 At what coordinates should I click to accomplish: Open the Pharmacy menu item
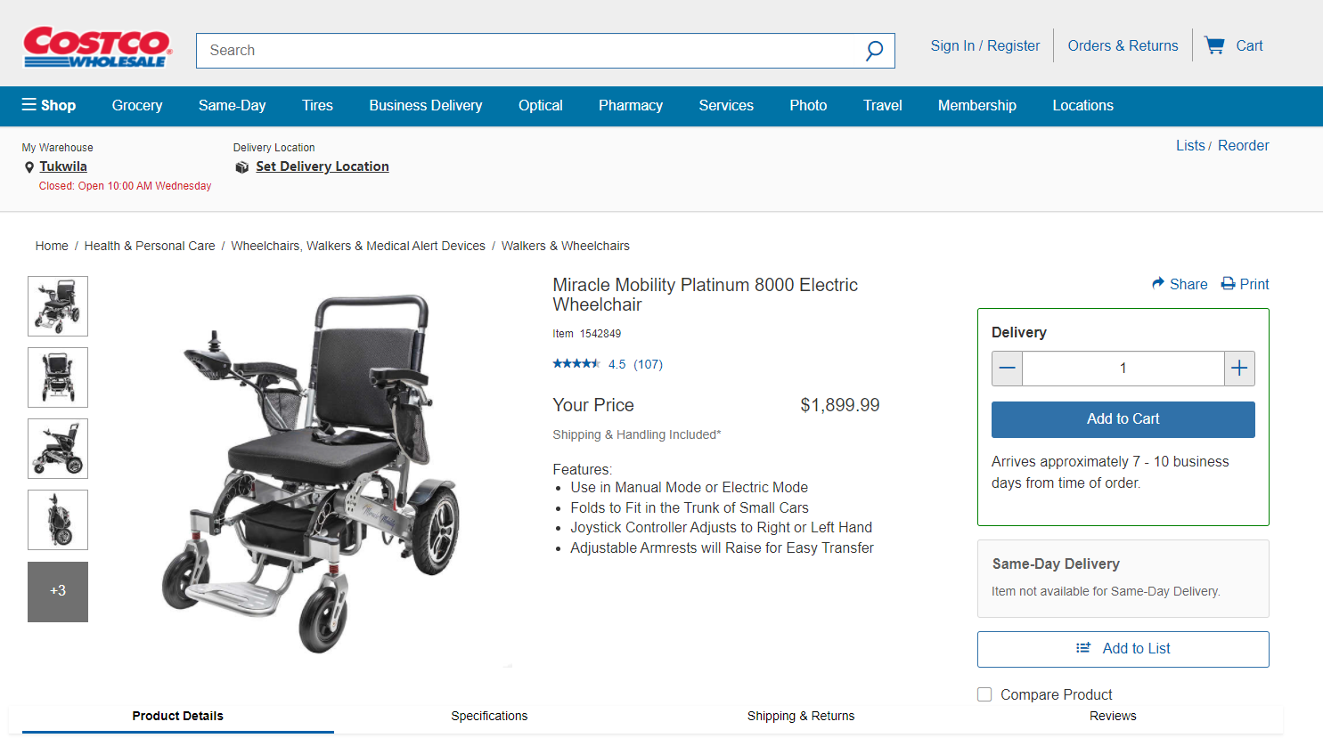[631, 105]
